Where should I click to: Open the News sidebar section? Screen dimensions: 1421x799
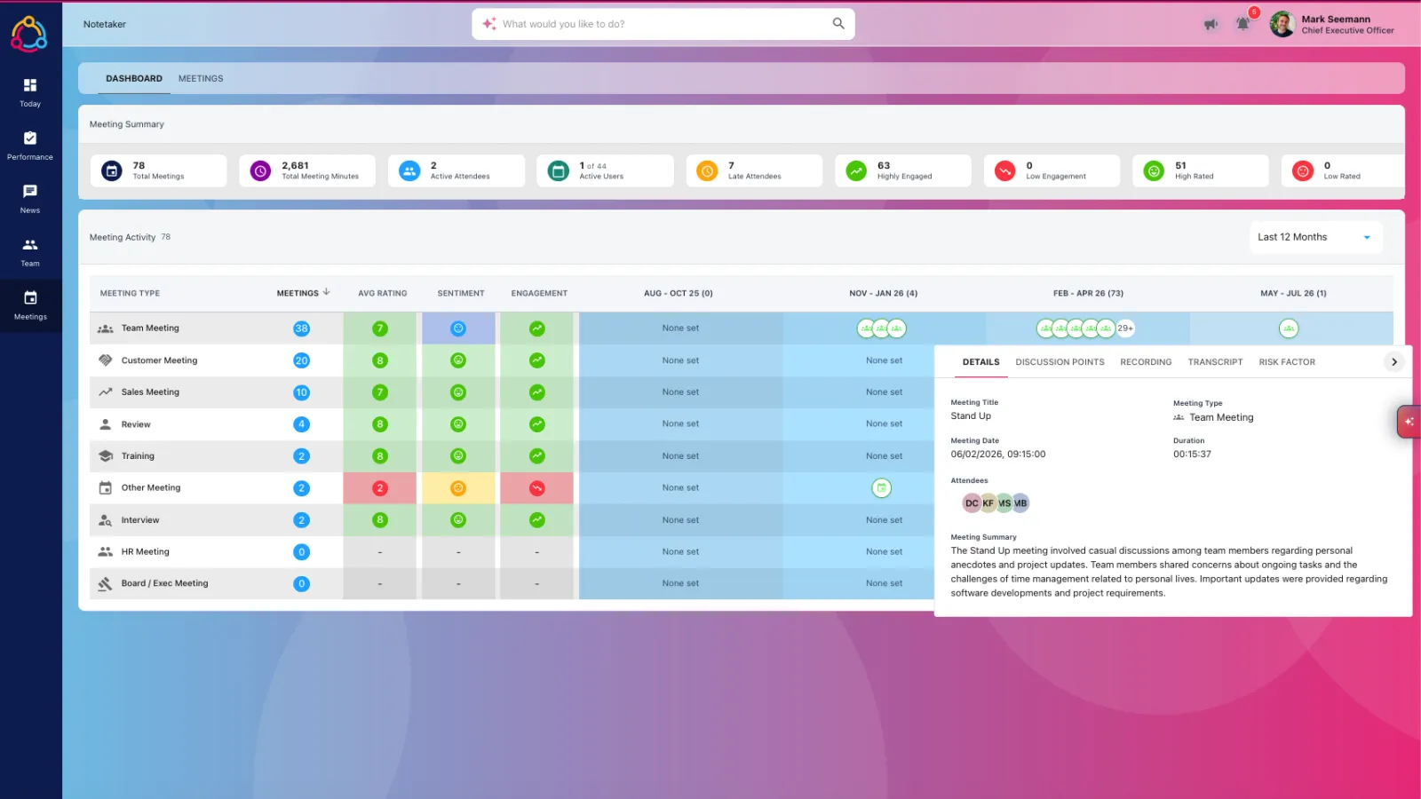(30, 199)
